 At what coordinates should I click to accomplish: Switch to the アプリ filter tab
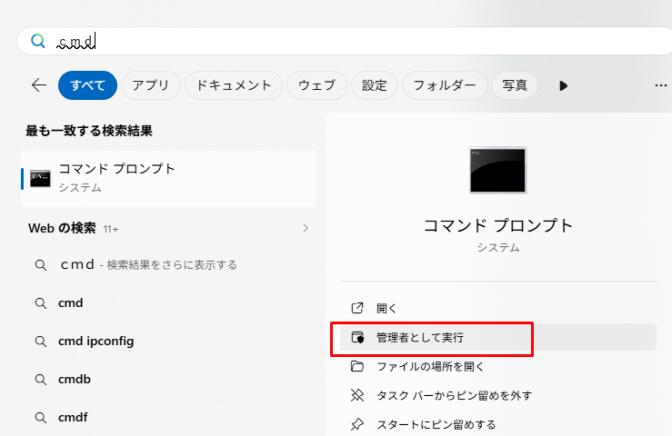[x=150, y=85]
